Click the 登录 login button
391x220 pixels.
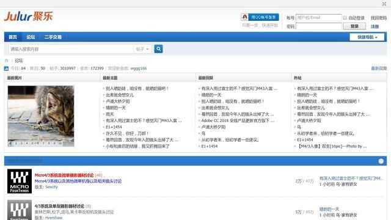pyautogui.click(x=354, y=26)
